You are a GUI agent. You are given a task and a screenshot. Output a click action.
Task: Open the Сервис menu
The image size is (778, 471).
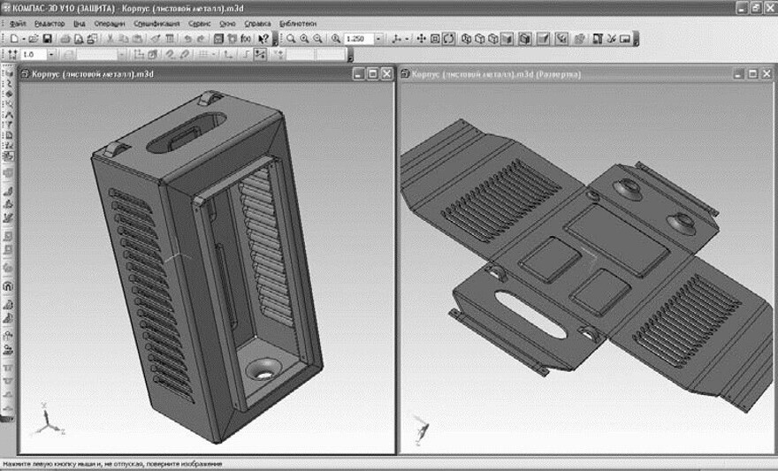pyautogui.click(x=200, y=23)
